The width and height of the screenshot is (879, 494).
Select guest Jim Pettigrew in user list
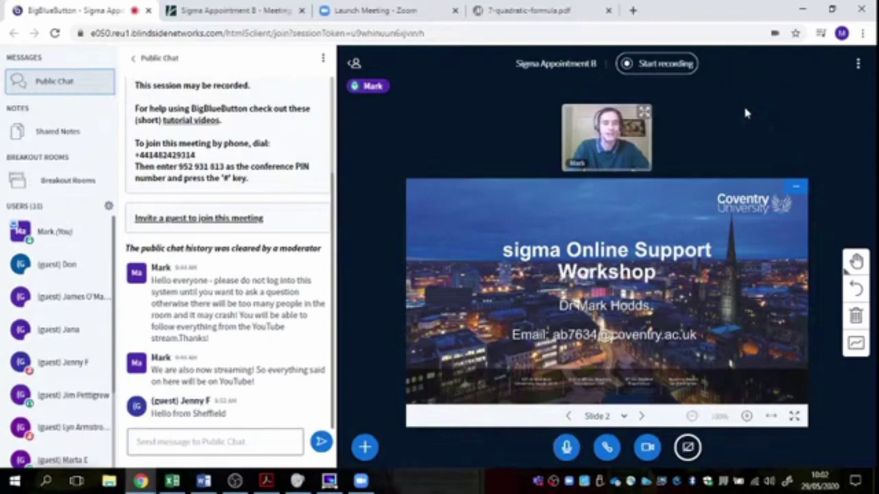tap(58, 395)
